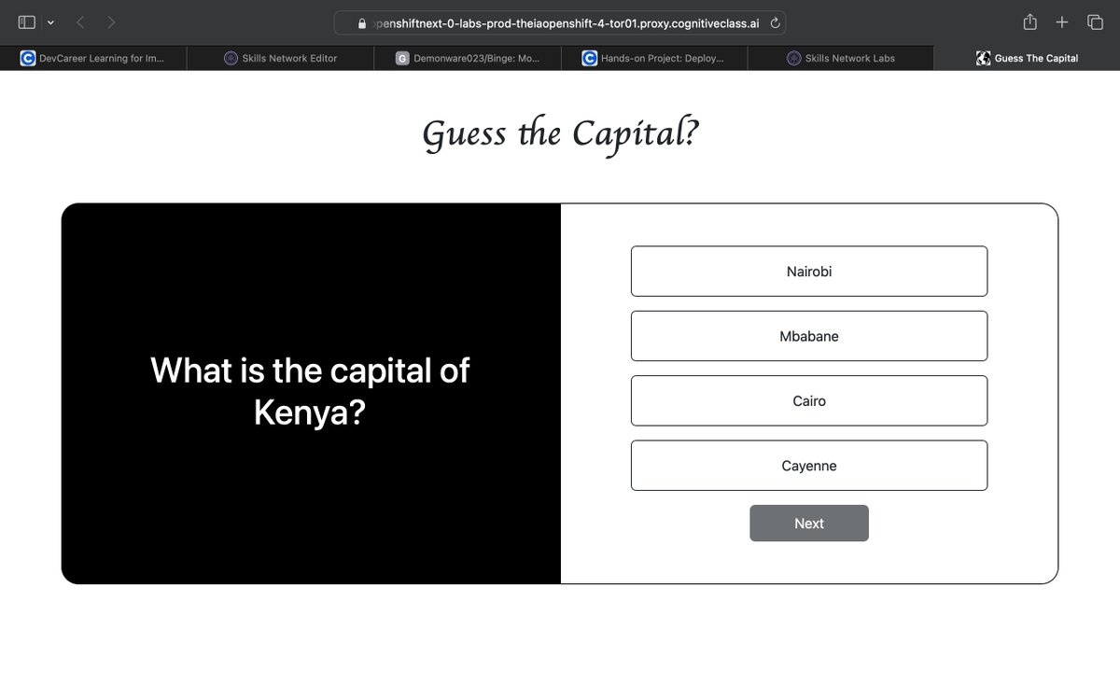Click the DevCareer tab favicon
This screenshot has width=1120, height=699.
pos(28,58)
